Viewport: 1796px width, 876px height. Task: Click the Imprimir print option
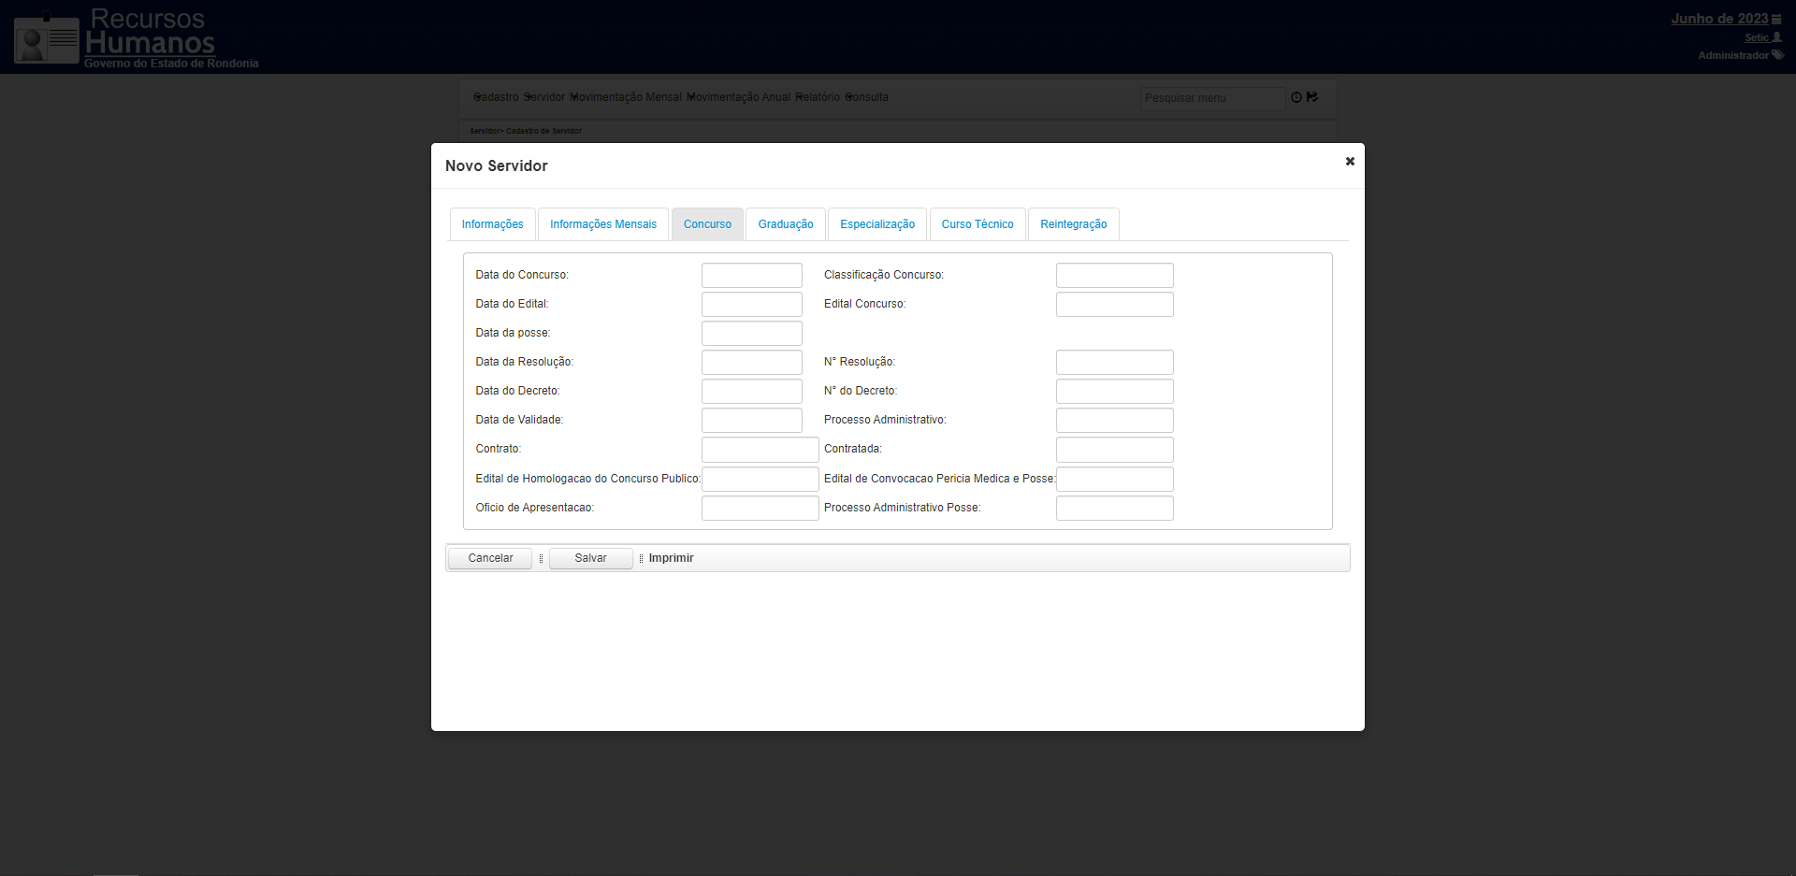point(671,558)
